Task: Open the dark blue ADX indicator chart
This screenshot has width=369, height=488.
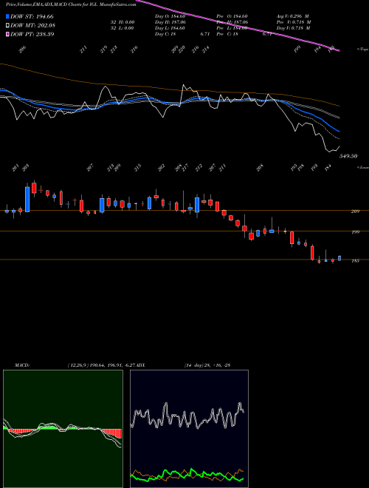Action: 189,429
